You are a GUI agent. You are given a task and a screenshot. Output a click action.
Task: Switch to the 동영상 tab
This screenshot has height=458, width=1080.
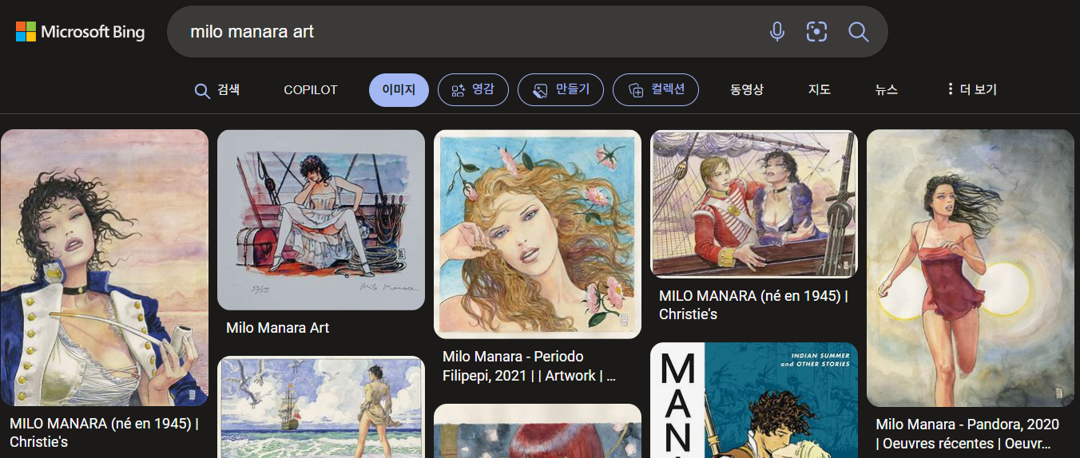click(747, 90)
